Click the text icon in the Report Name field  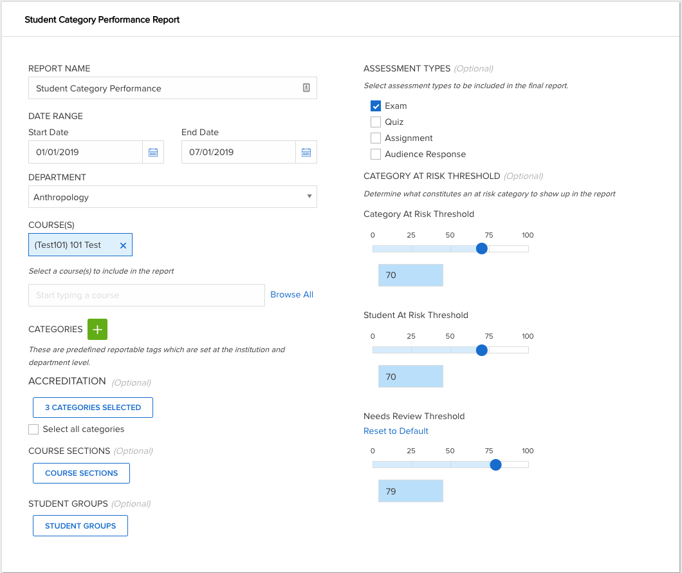click(x=306, y=88)
